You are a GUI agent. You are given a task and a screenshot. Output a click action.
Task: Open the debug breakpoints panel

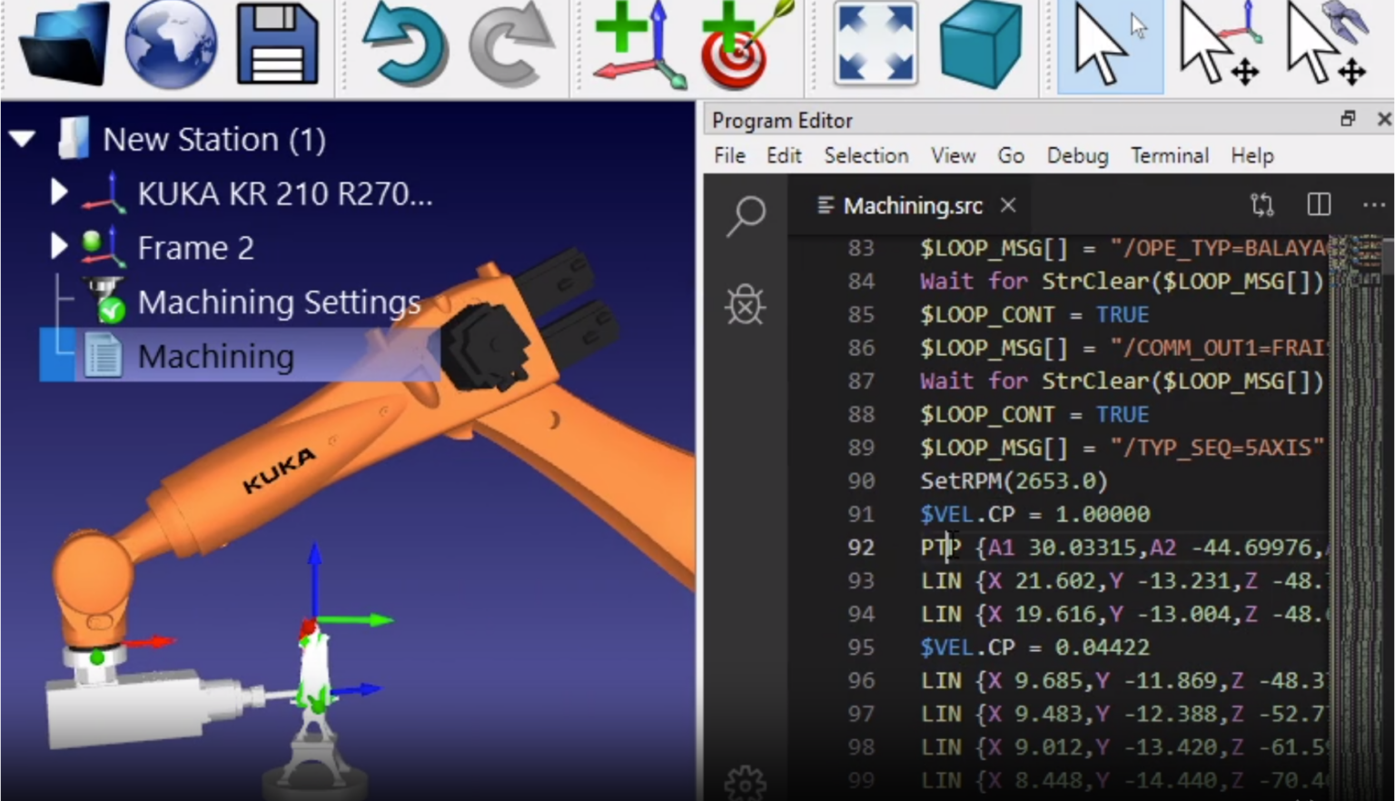[745, 305]
